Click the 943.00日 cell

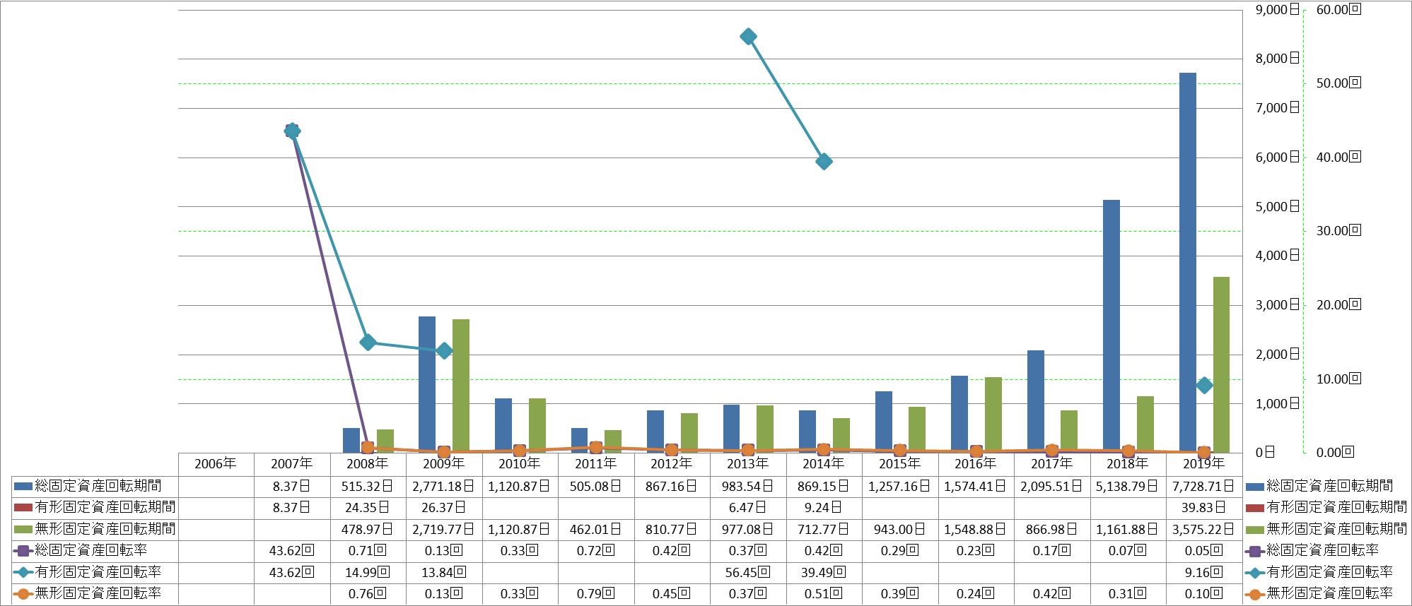pos(899,529)
